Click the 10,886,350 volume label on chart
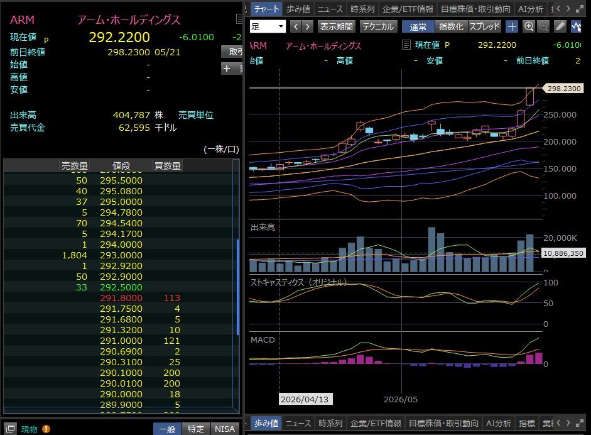This screenshot has width=591, height=435. click(563, 253)
